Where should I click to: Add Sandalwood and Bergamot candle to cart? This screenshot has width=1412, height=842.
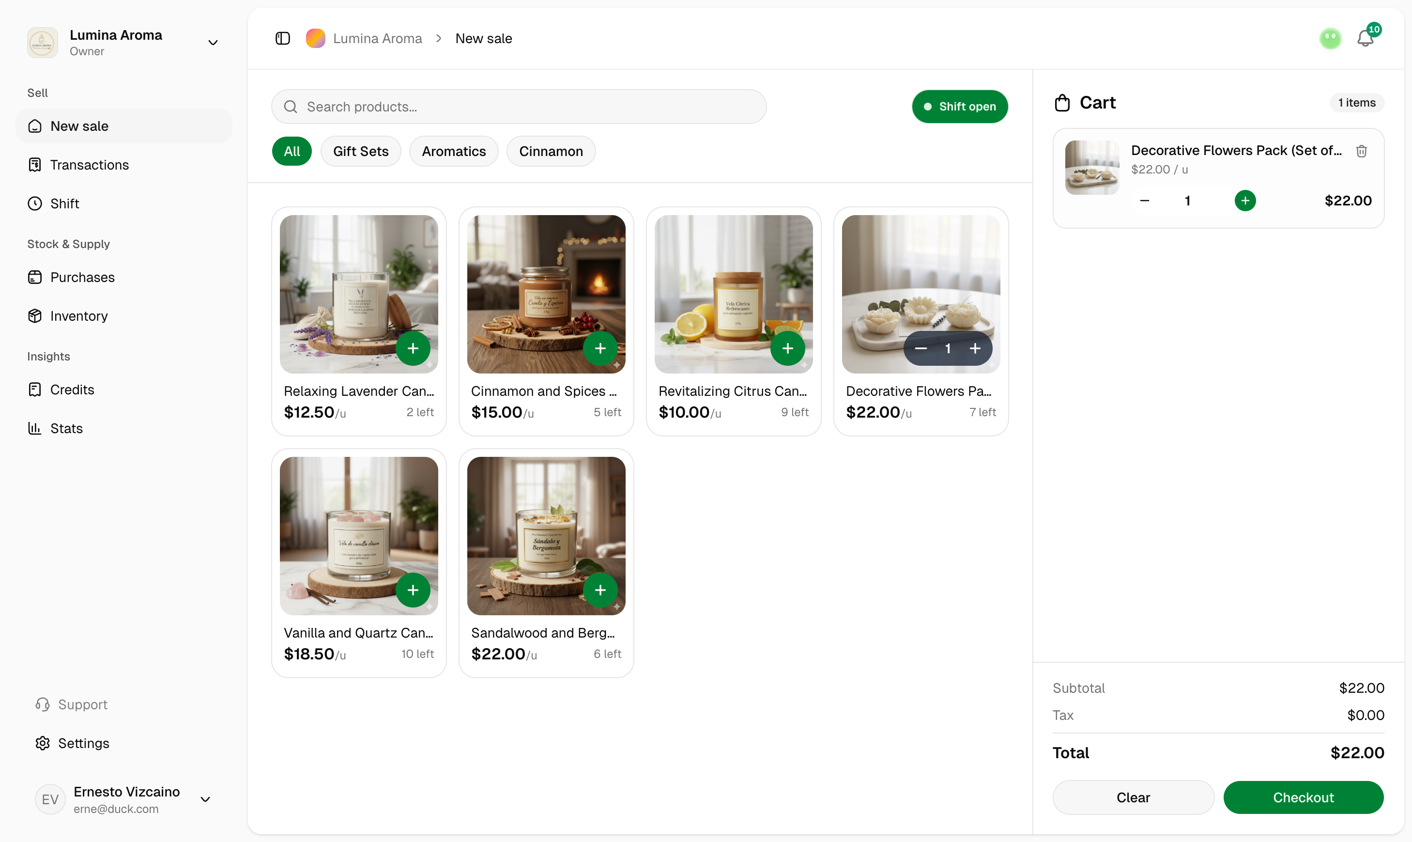point(600,590)
